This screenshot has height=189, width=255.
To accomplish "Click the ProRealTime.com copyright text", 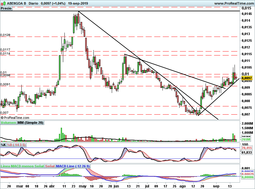I will point(15,118).
